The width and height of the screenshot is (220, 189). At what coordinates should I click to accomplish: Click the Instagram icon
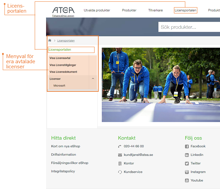pyautogui.click(x=187, y=172)
